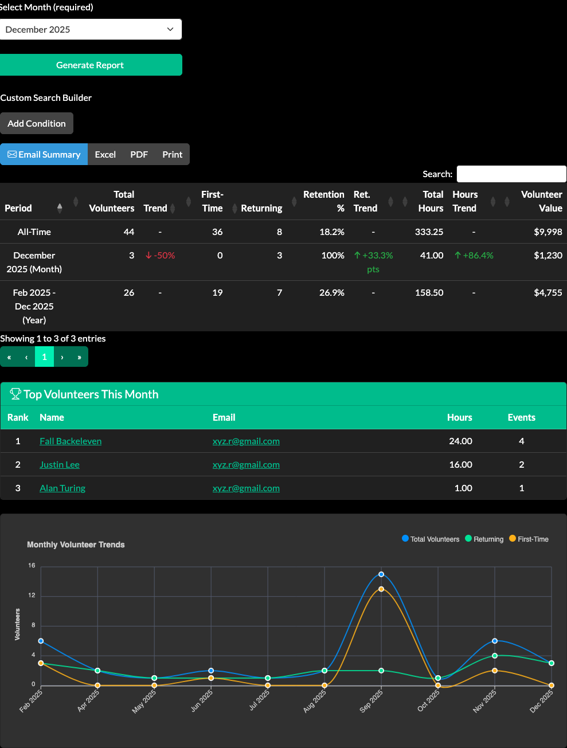The height and width of the screenshot is (748, 567).
Task: Go to next page using › arrow
Action: coord(62,357)
